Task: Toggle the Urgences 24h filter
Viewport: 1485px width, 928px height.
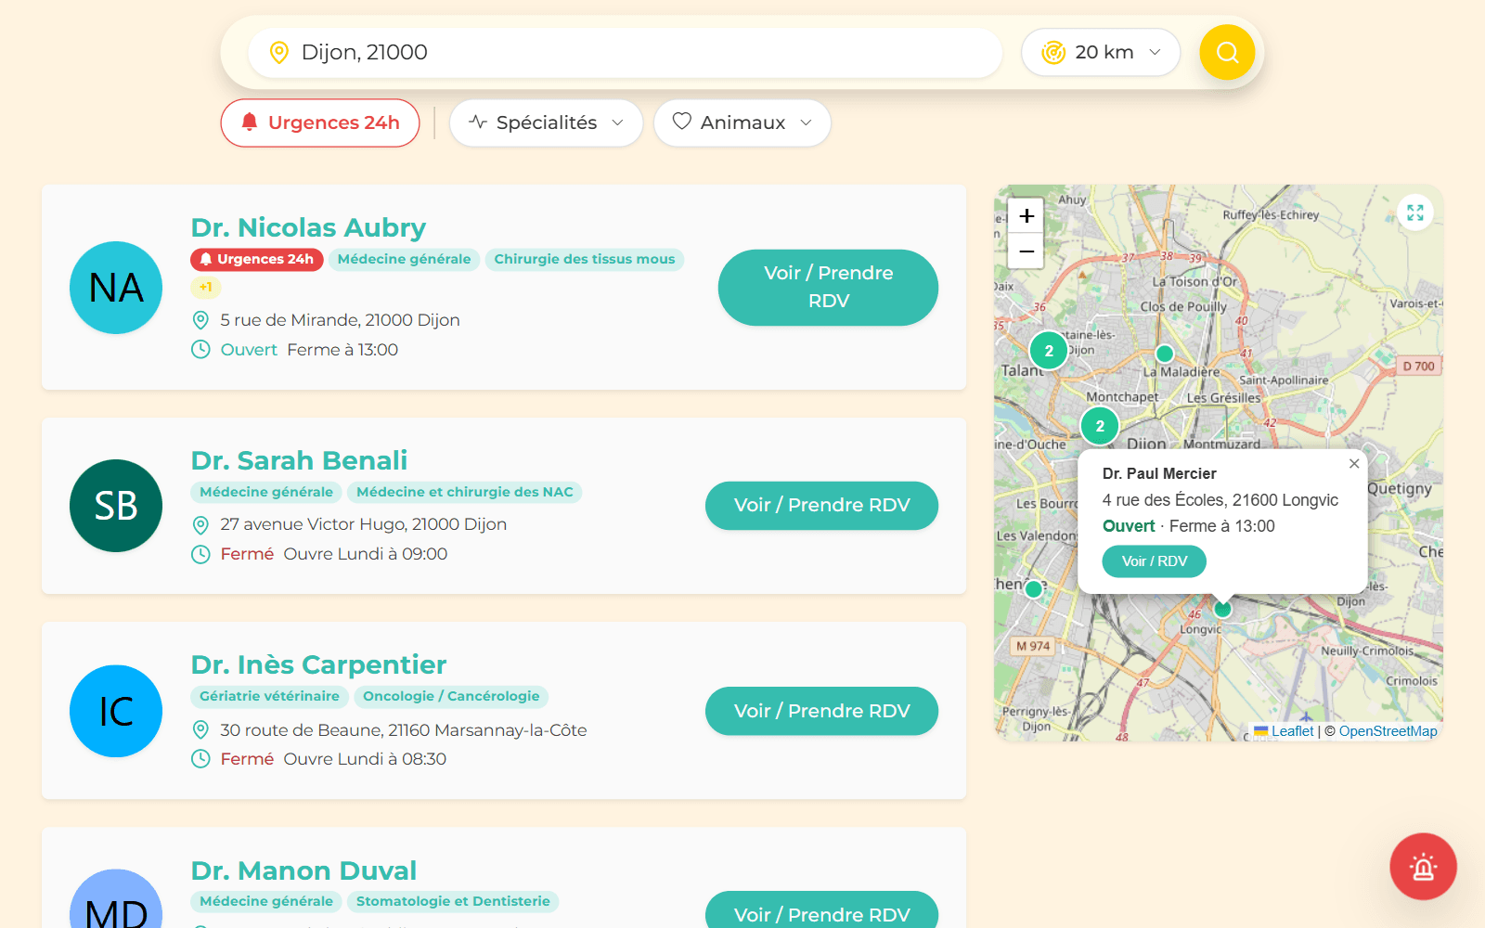Action: click(320, 122)
